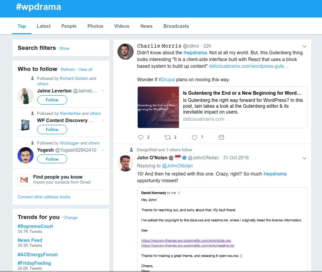Dismiss Yogesh follow suggestion with X

click(103, 150)
